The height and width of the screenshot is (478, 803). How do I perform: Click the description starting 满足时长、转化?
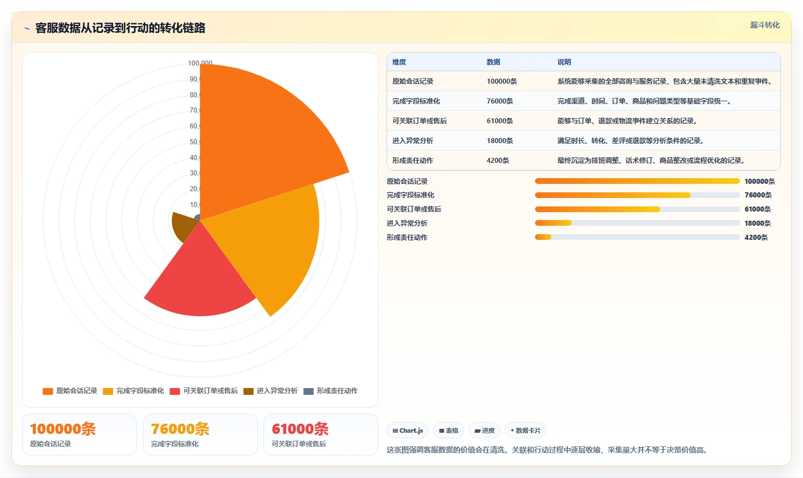pos(631,141)
